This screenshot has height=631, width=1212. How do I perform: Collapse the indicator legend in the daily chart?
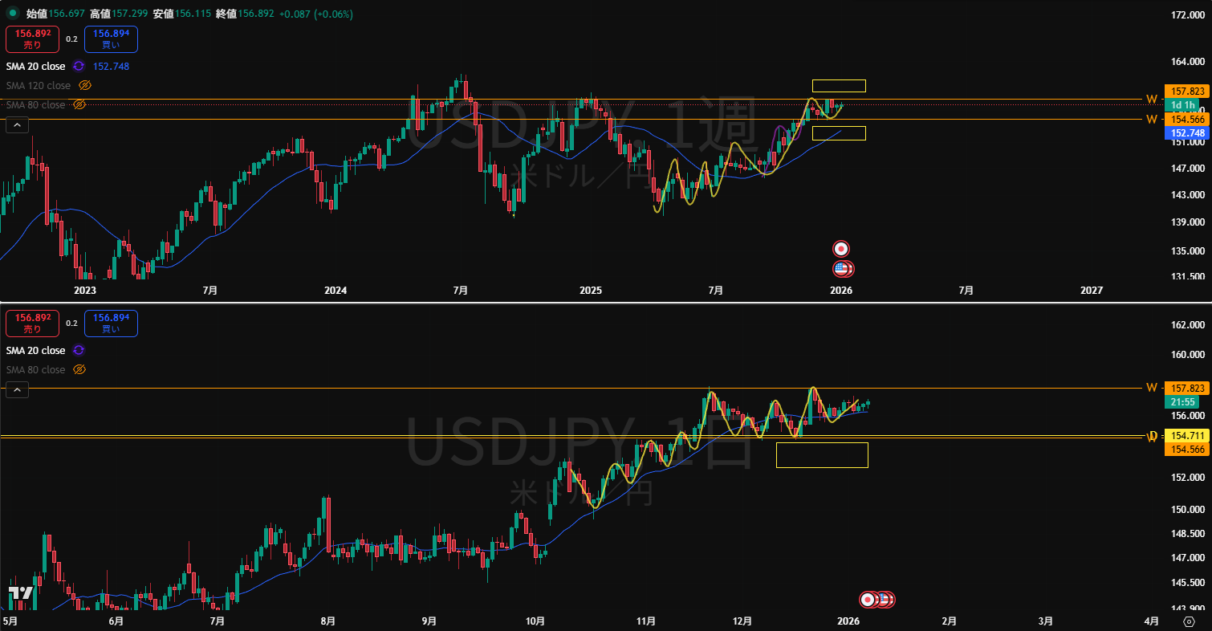18,390
